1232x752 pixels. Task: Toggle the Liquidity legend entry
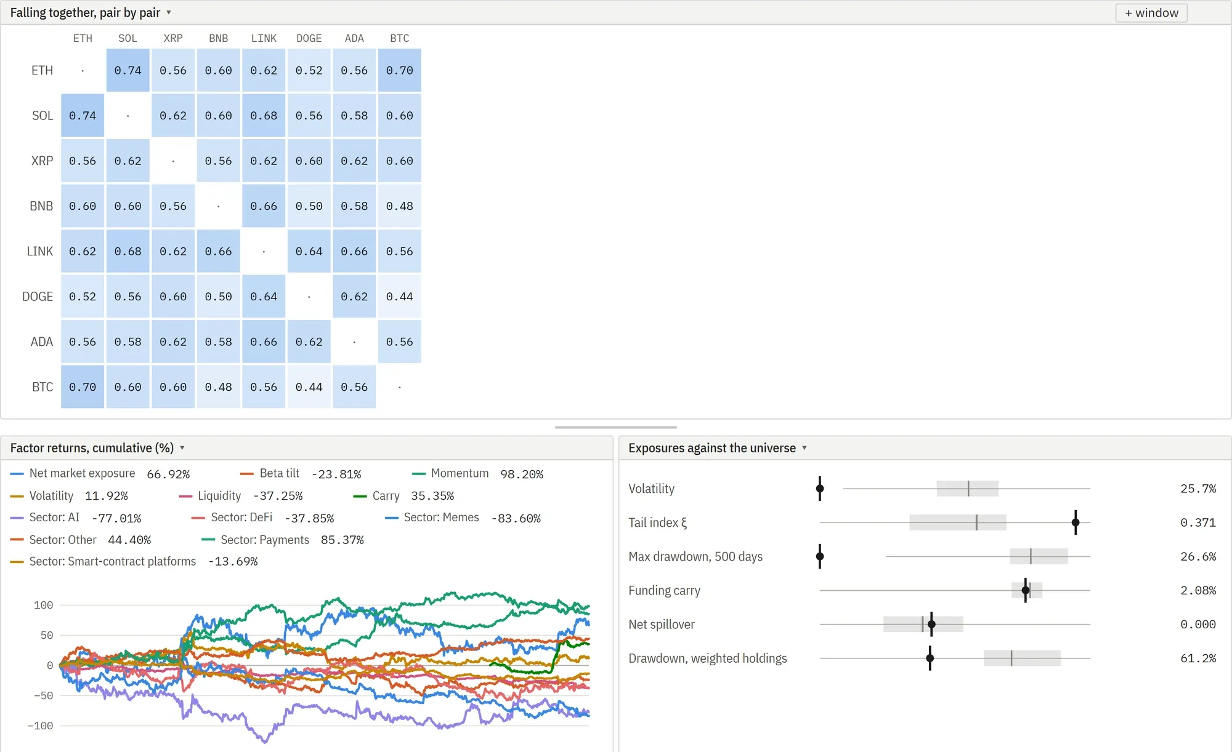[241, 495]
